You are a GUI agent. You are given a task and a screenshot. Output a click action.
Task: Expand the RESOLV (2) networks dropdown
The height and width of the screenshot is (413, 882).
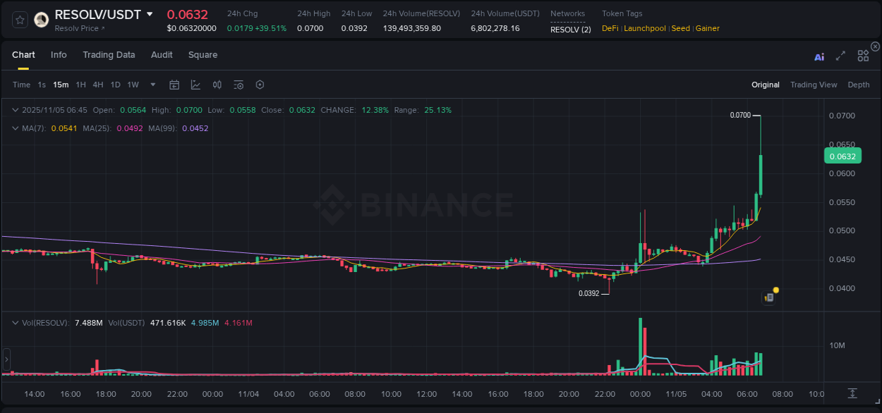pos(571,30)
